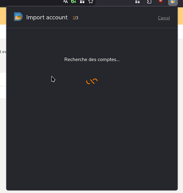Bookmark this page with the star icon
The width and height of the screenshot is (183, 193).
pyautogui.click(x=91, y=2)
